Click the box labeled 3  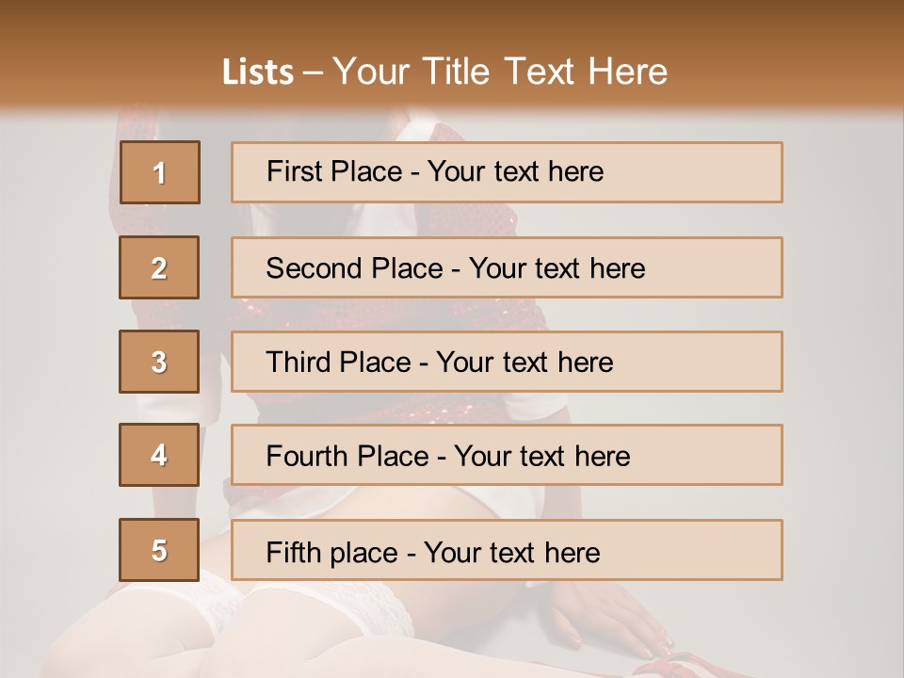click(x=159, y=362)
